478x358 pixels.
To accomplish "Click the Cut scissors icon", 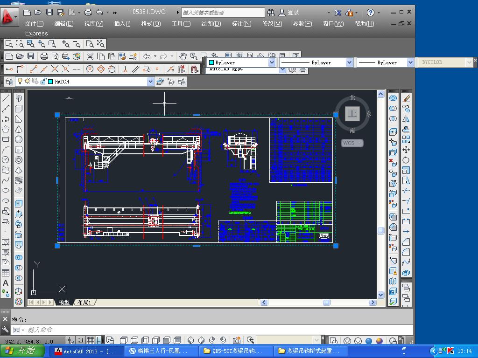I will click(x=90, y=56).
